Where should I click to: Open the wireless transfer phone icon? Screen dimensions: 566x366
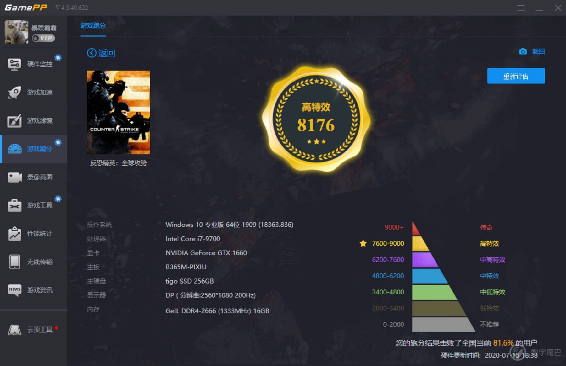14,262
